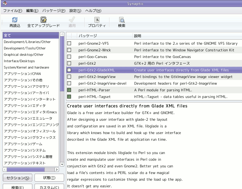242x189 pixels.
Task: Click the search (検索) magnifier toolbar icon
Action: (122, 20)
